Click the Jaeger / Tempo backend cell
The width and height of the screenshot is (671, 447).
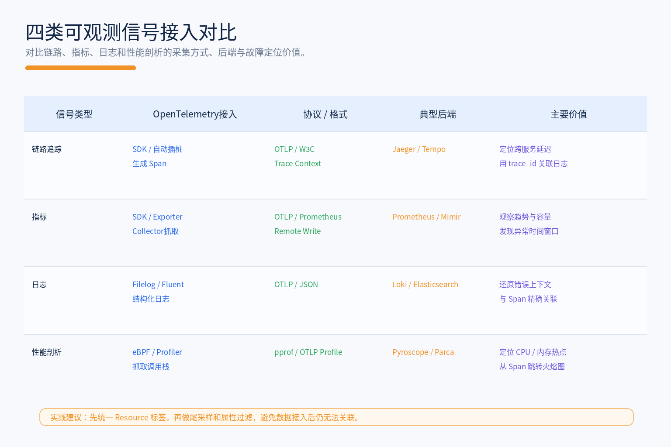pos(419,149)
